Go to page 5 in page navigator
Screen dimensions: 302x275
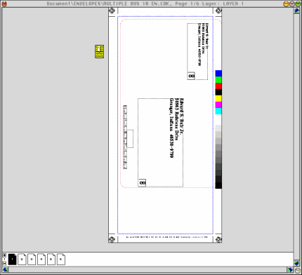pos(51,259)
